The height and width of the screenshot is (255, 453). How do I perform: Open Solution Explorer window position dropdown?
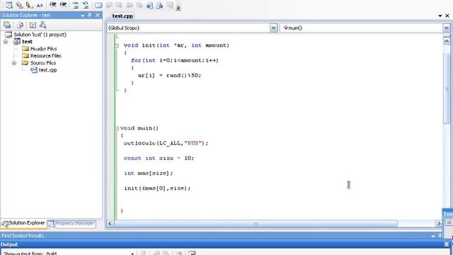tap(83, 15)
